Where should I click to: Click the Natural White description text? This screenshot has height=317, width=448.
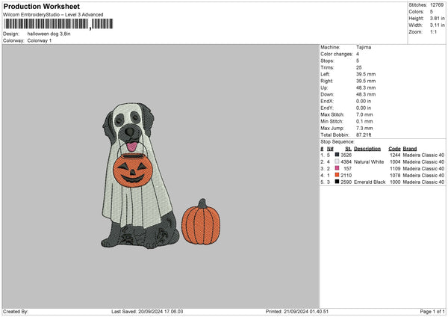click(369, 162)
